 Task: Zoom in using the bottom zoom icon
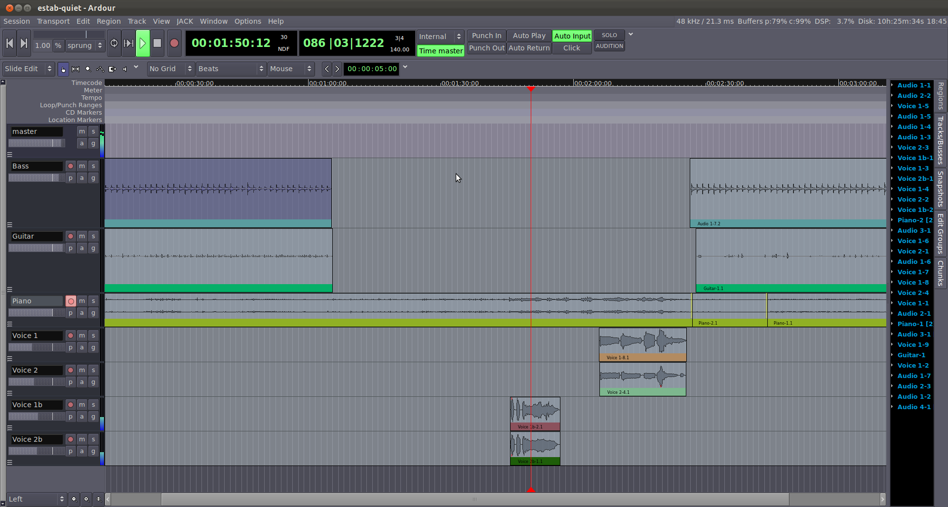[86, 499]
